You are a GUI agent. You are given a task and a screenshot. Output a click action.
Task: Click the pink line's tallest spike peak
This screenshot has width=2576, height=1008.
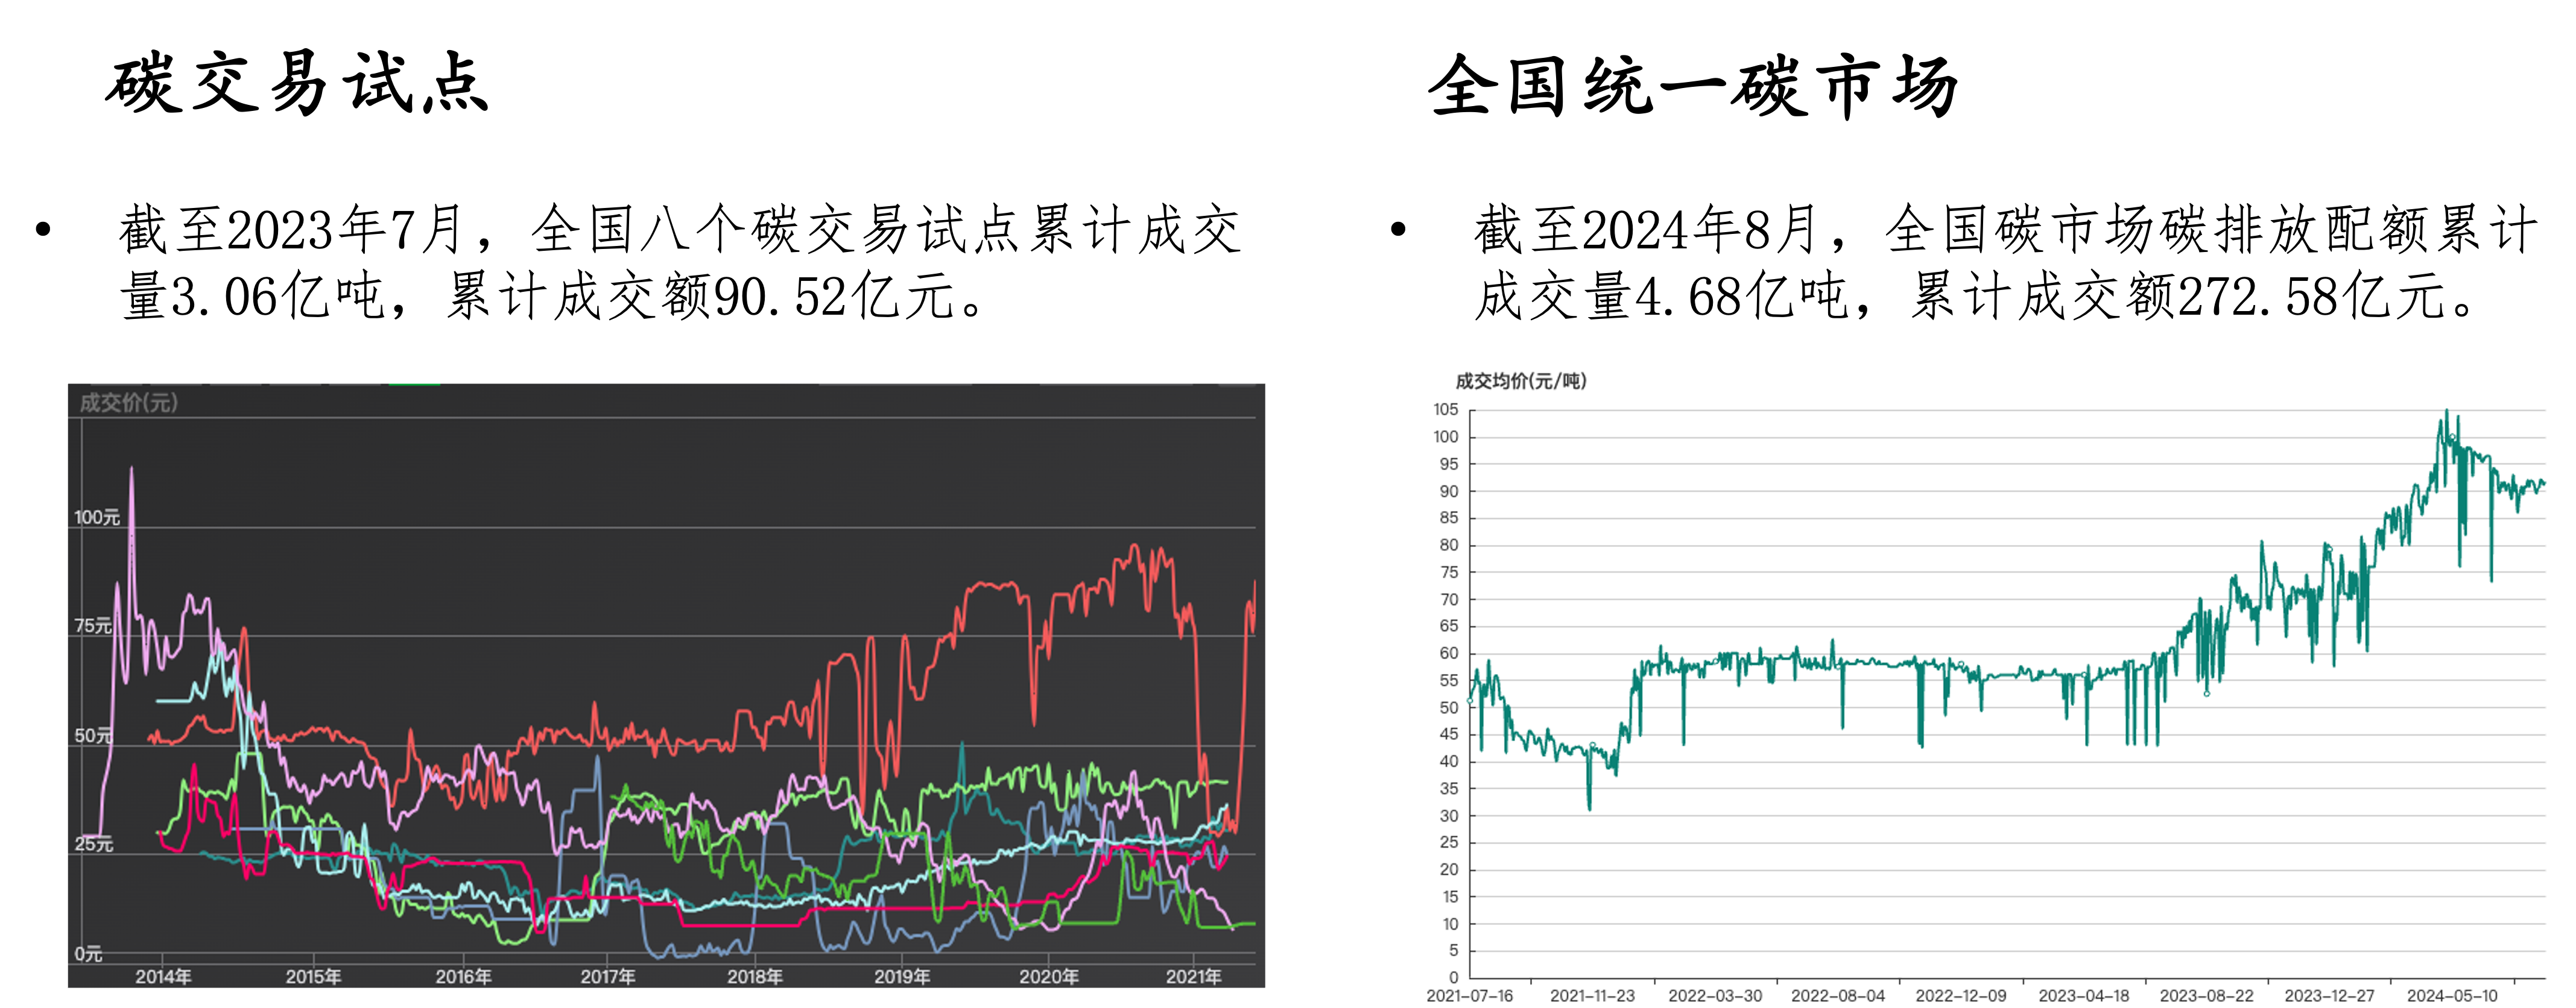pos(131,469)
